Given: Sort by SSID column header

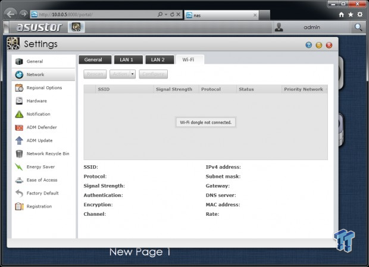Looking at the screenshot, I should pos(124,89).
